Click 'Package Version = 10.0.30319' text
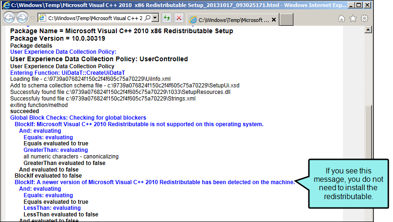The height and width of the screenshot is (222, 393). pyautogui.click(x=57, y=39)
